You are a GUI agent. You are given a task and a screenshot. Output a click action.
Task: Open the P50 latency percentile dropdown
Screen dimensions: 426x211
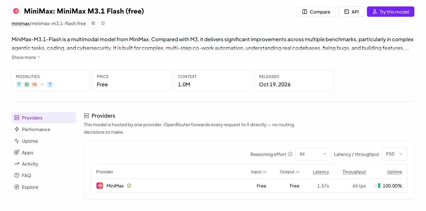point(394,154)
